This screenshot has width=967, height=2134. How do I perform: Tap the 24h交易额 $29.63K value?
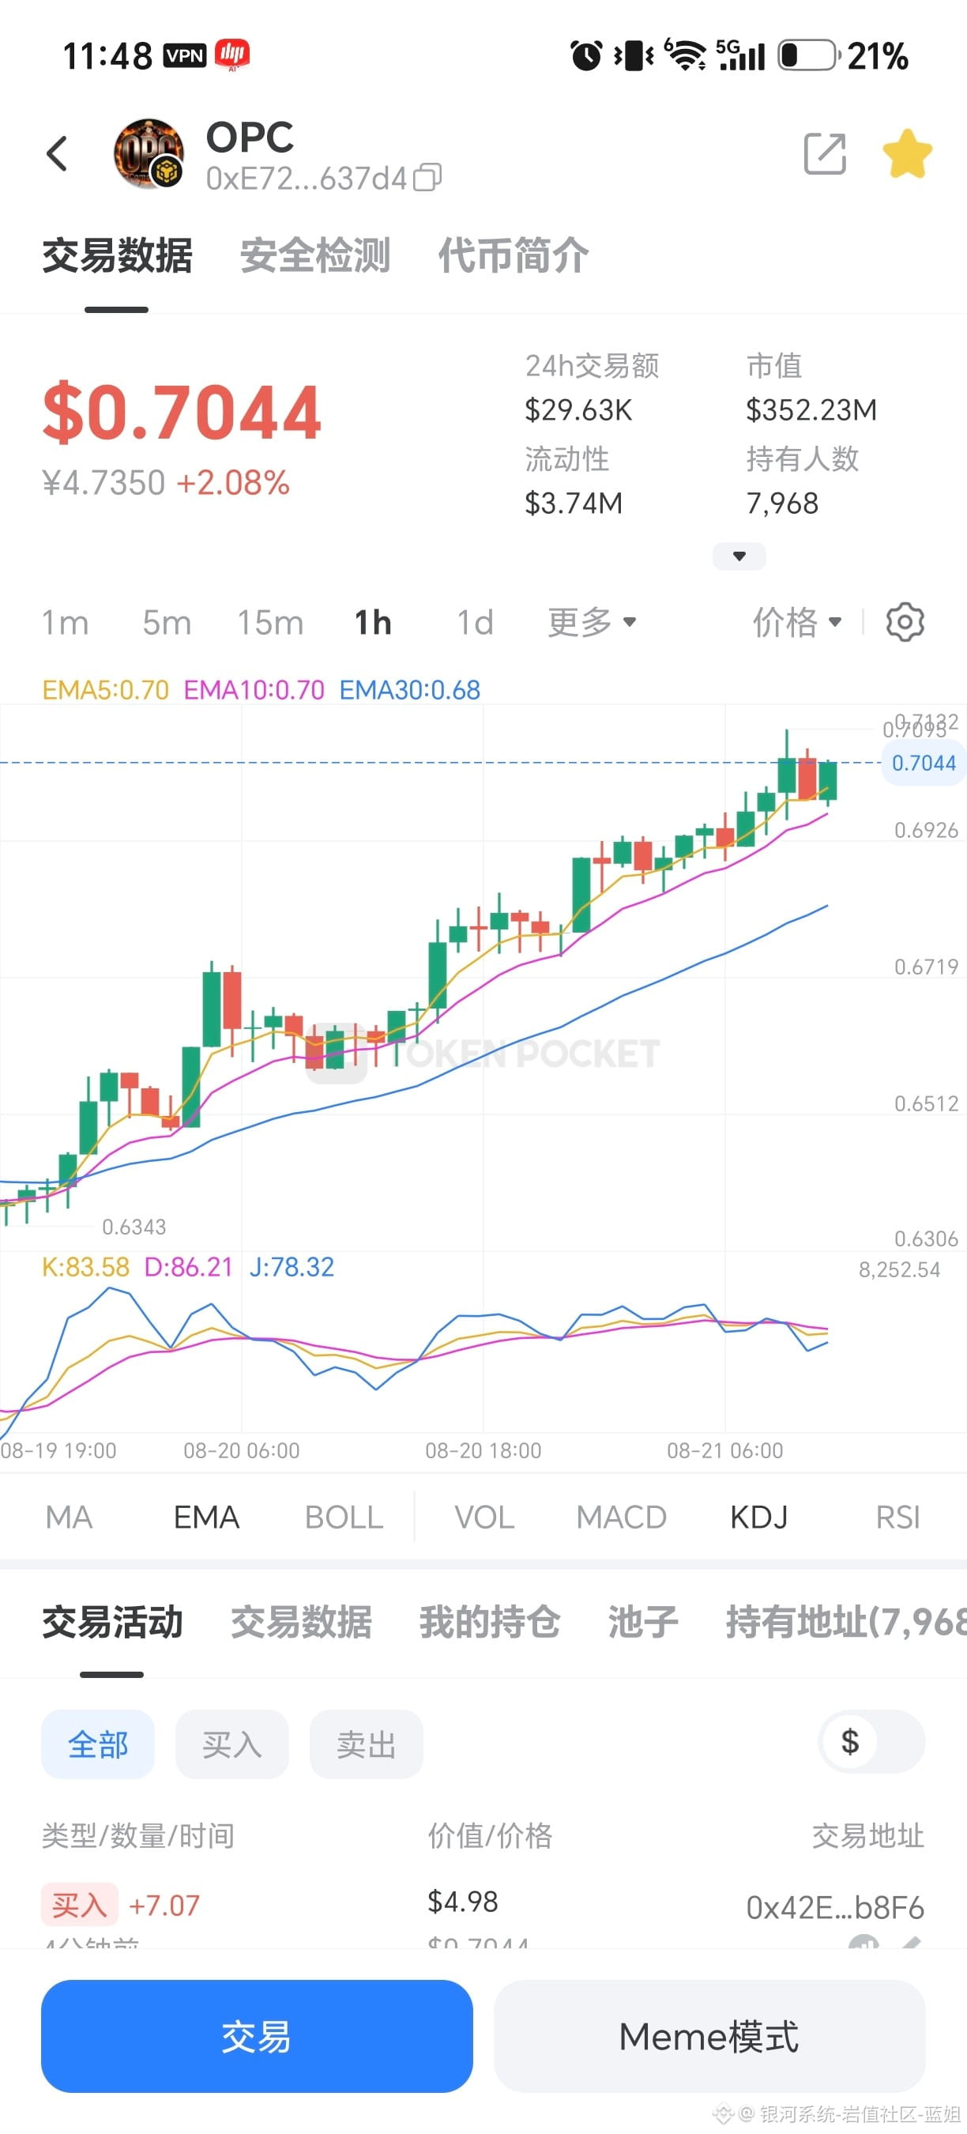coord(579,410)
